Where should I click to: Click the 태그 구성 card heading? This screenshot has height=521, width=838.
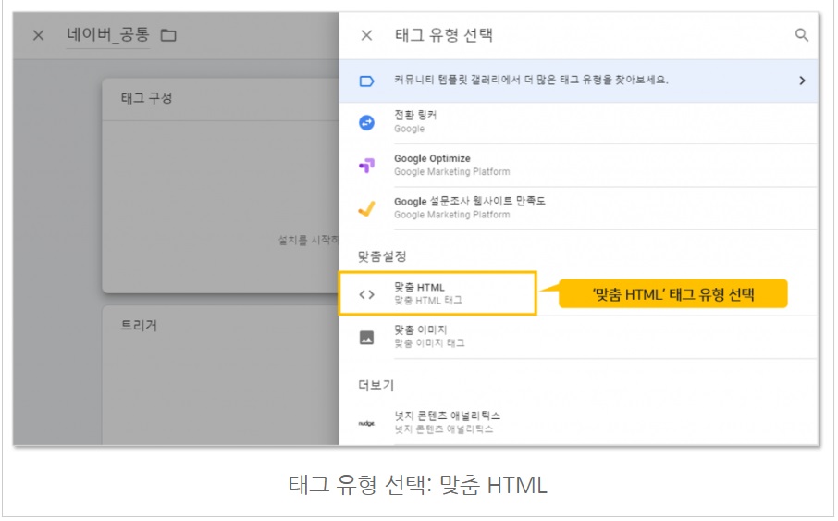tap(146, 98)
